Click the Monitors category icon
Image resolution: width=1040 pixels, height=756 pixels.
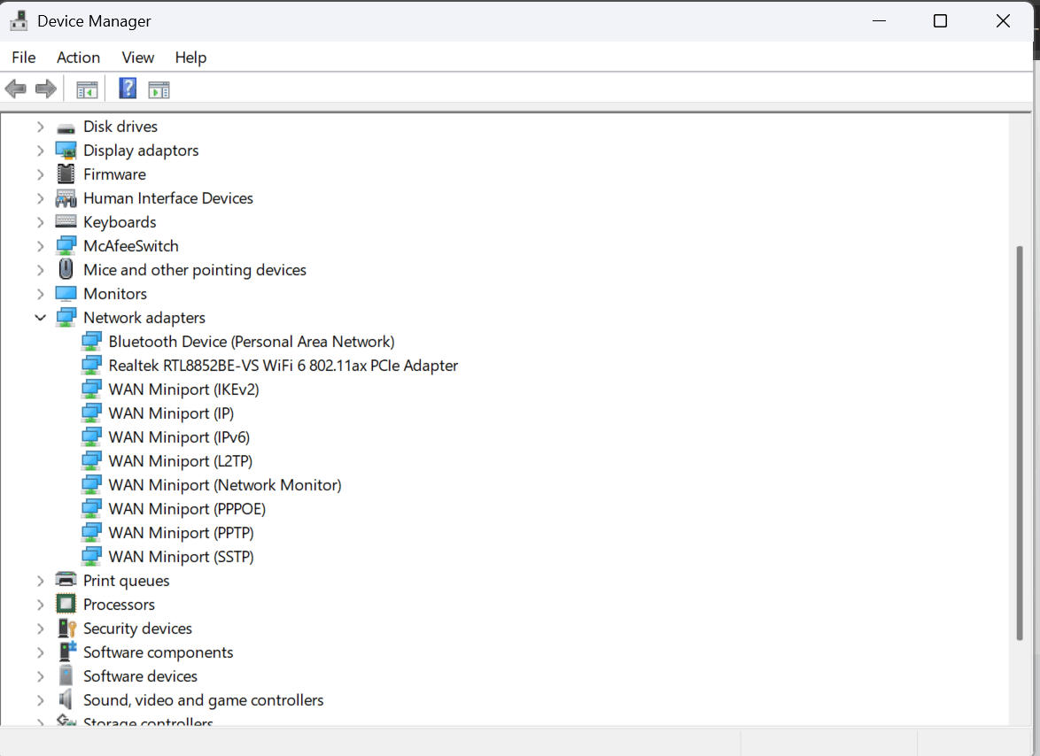(x=66, y=294)
